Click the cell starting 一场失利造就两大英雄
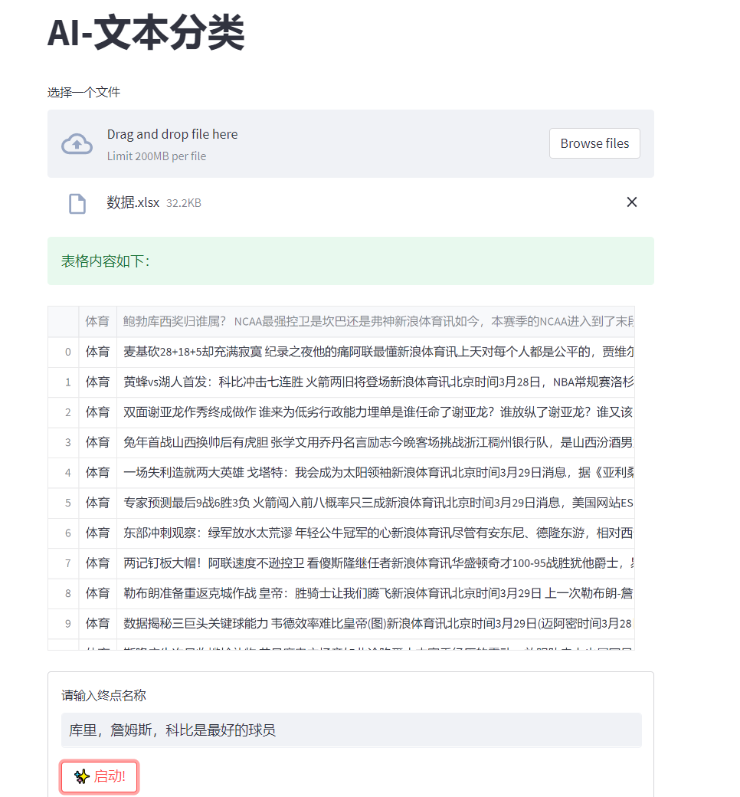The height and width of the screenshot is (797, 740). 375,473
